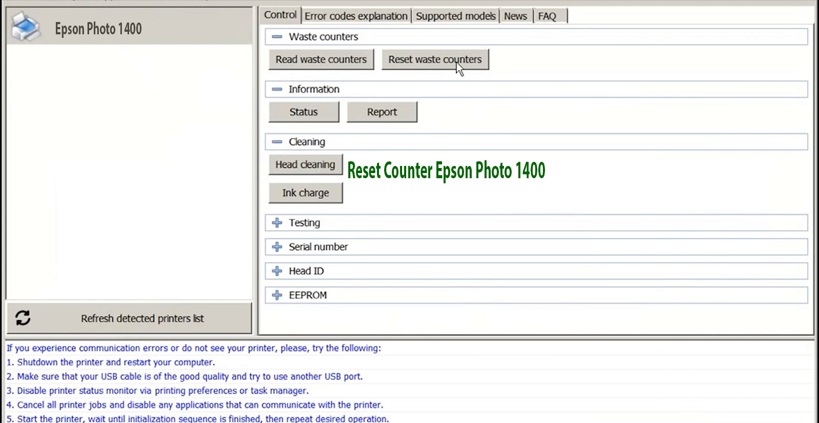Select Epson Photo 1400 in printer list
Image resolution: width=819 pixels, height=423 pixels.
(129, 28)
